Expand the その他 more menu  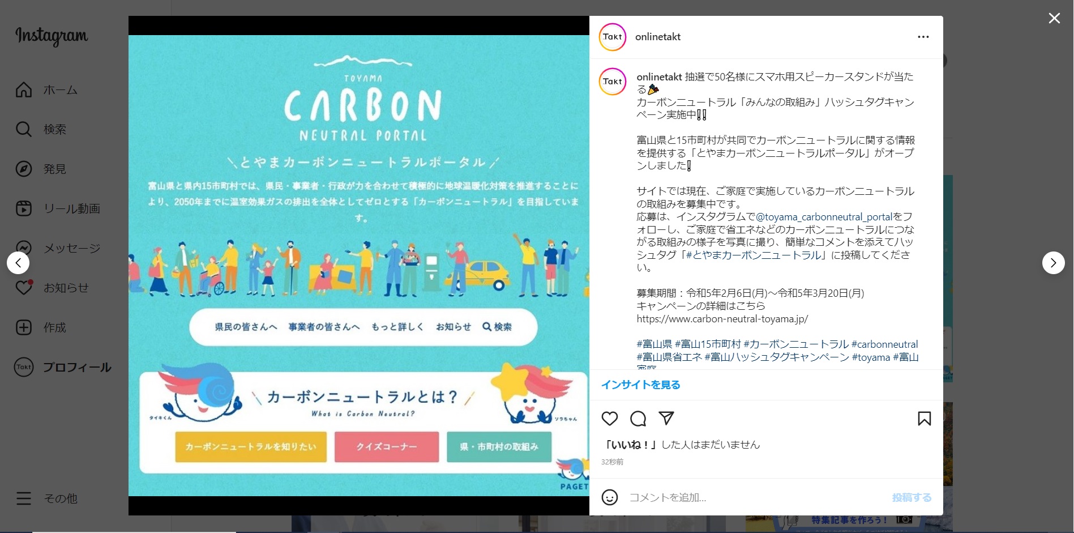pos(47,498)
